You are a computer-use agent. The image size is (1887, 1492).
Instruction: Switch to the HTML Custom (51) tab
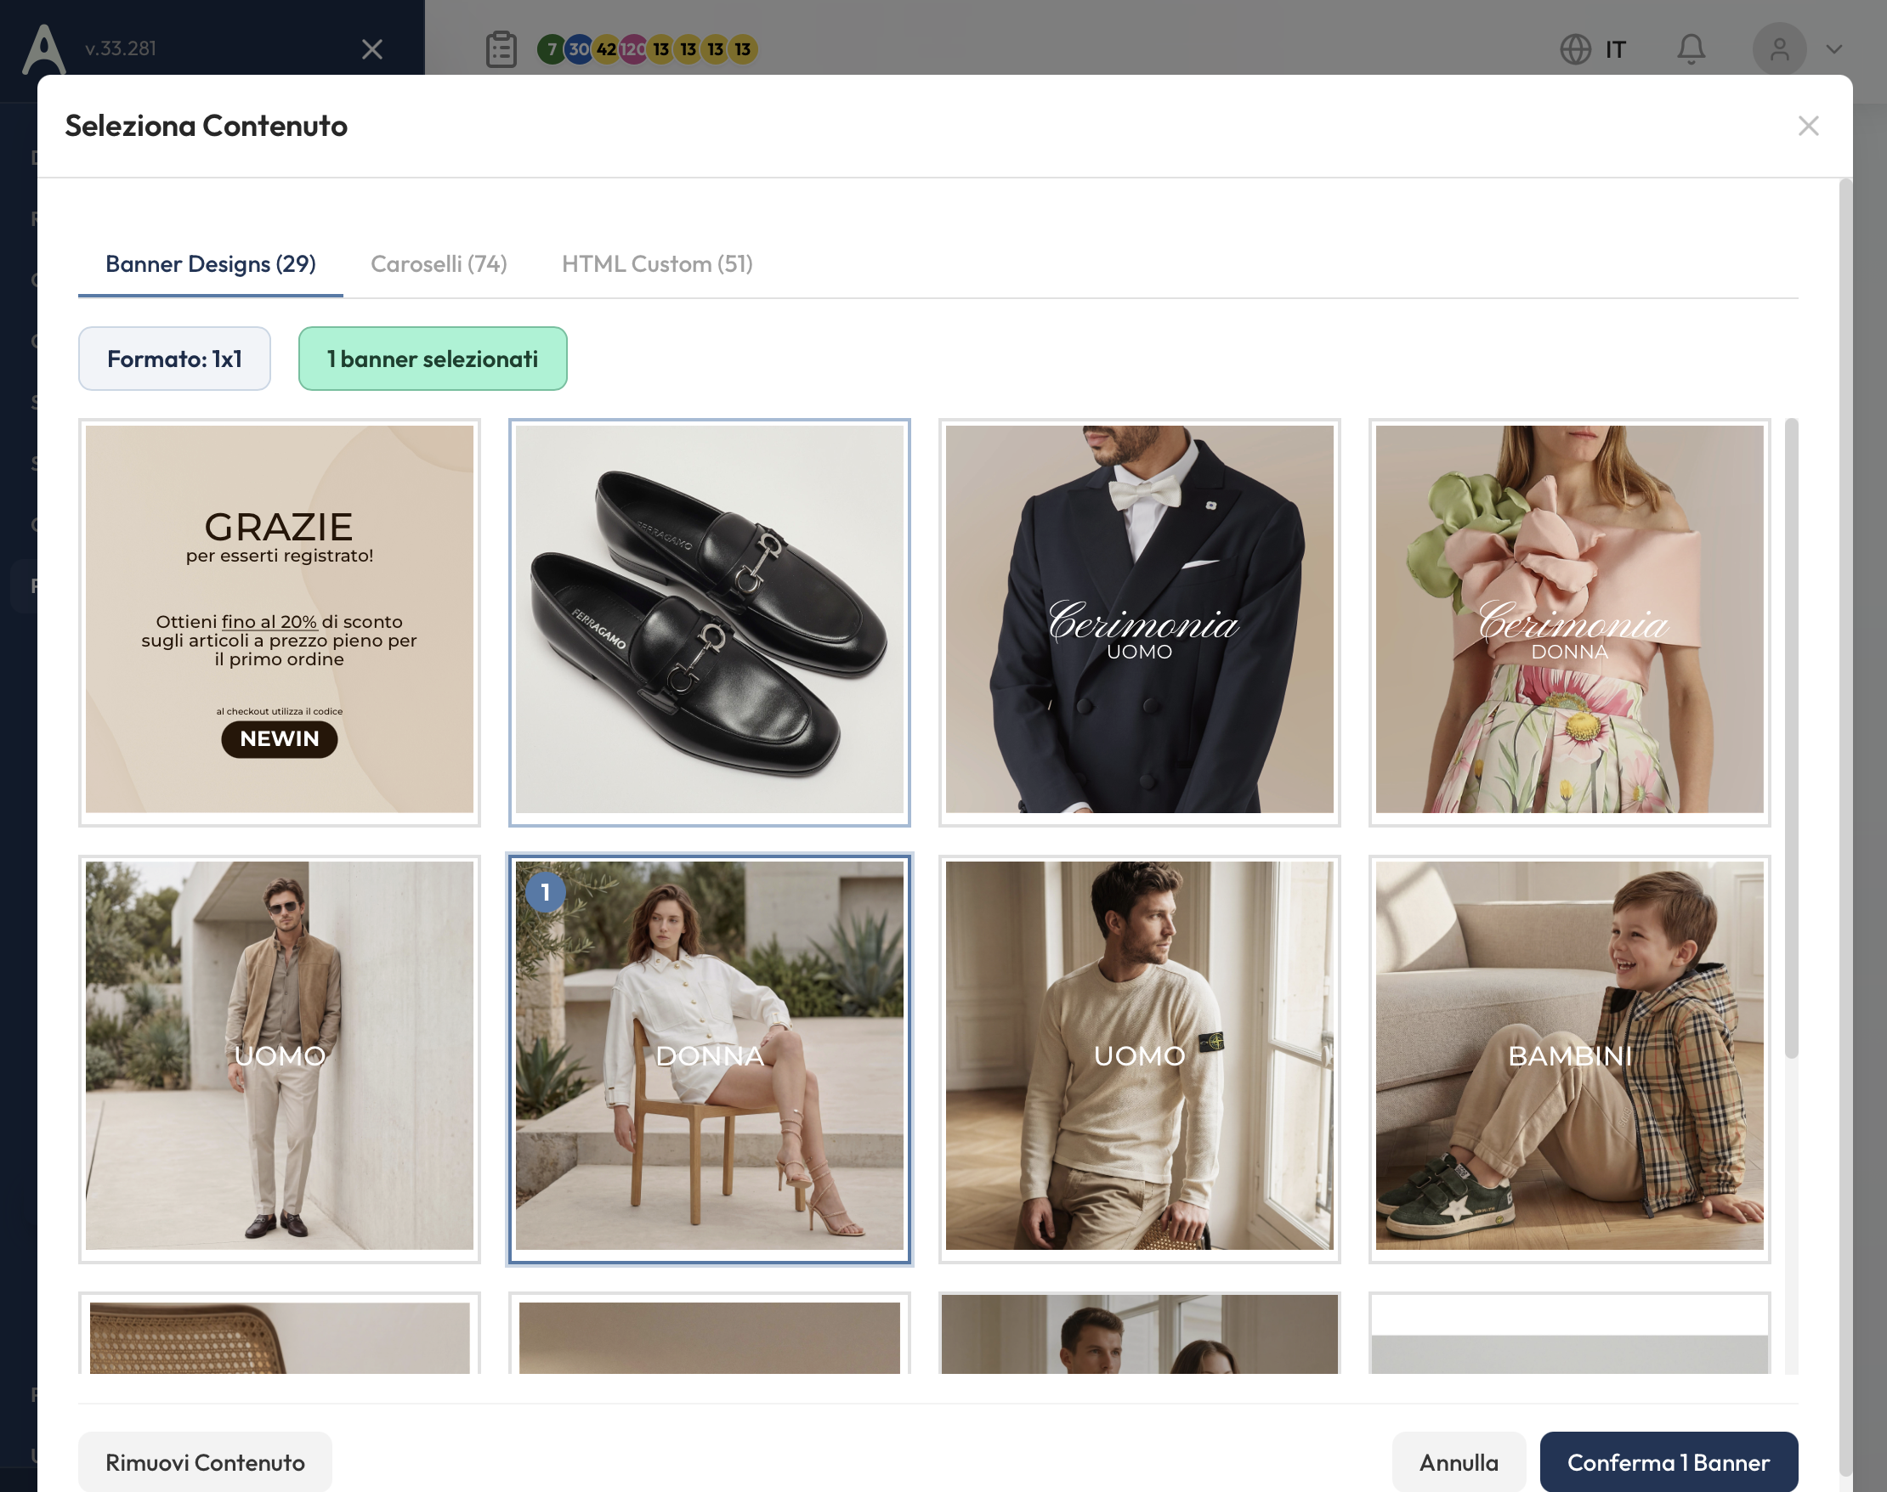(x=657, y=263)
